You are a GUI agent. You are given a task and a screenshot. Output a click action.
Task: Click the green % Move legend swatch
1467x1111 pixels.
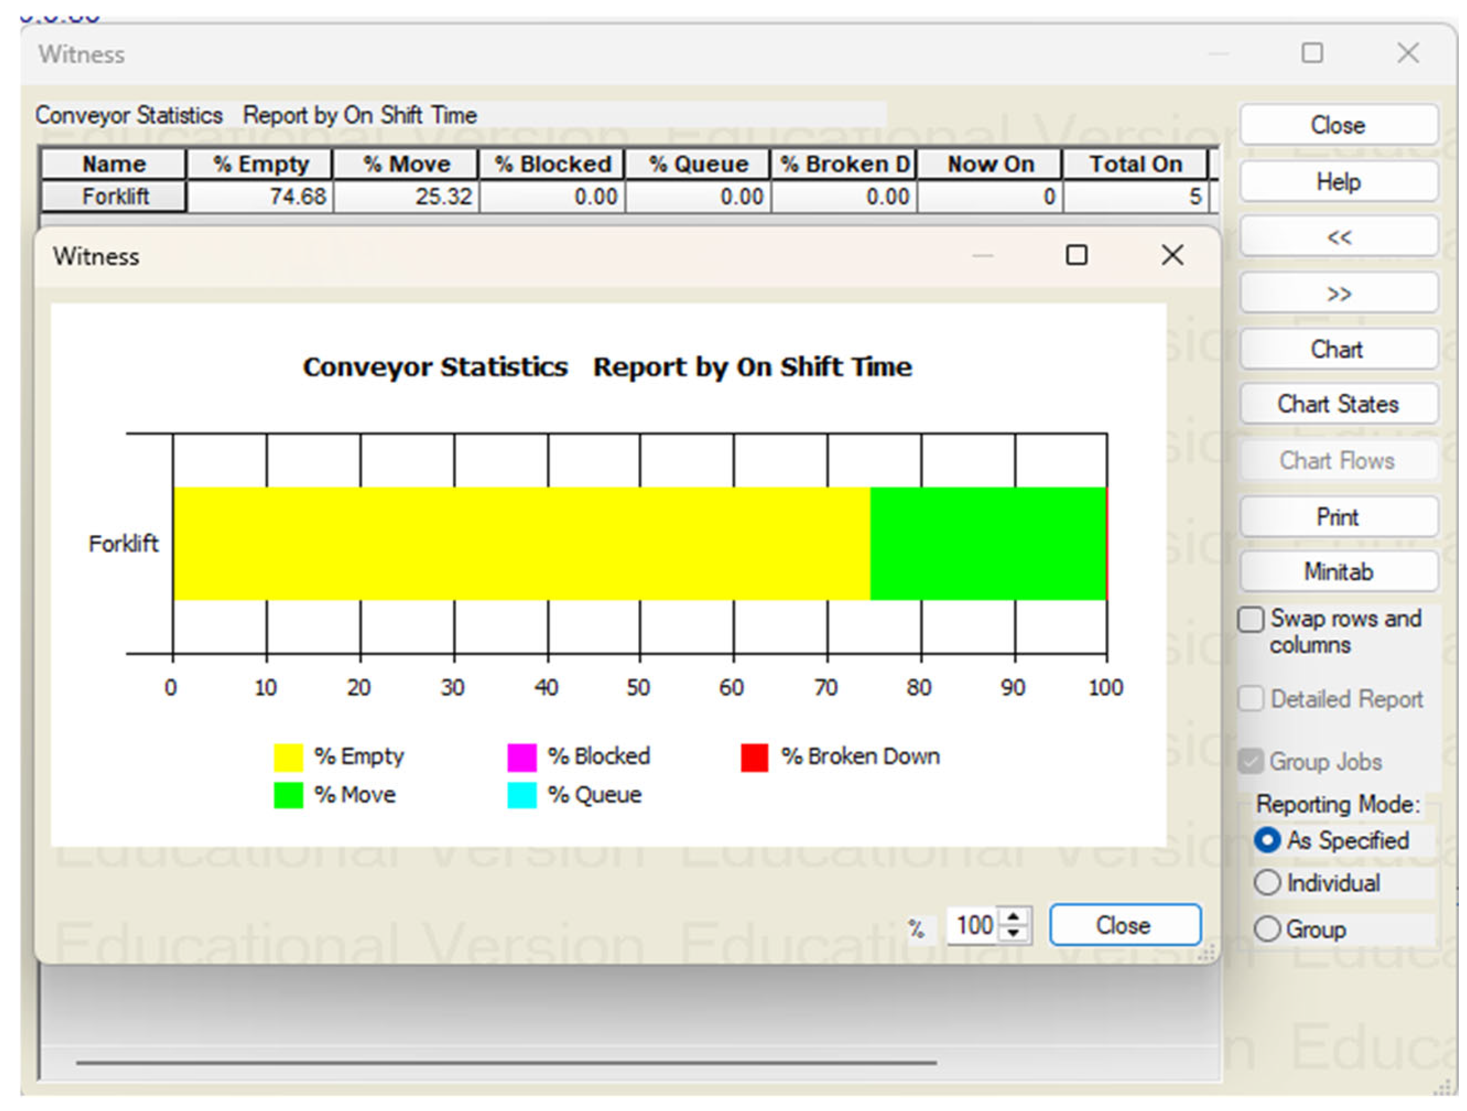(x=288, y=795)
